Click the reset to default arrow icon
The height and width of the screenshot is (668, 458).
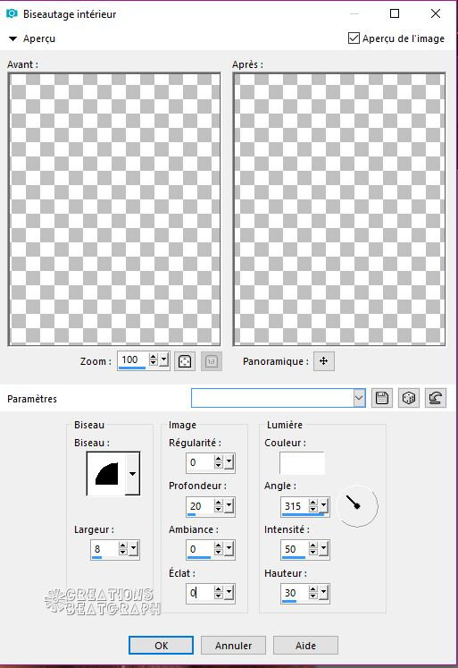point(435,398)
